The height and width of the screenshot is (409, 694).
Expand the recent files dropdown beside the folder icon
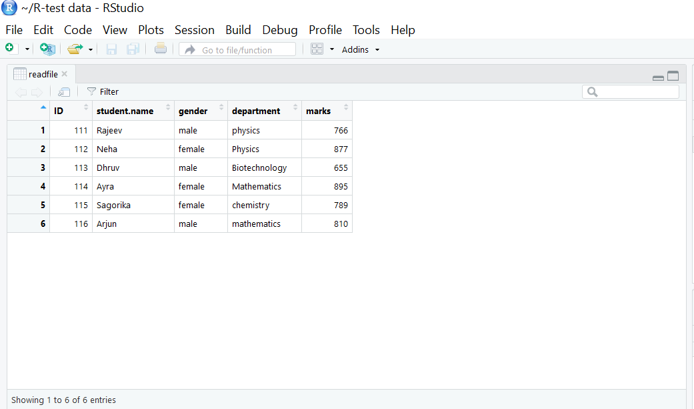(x=90, y=48)
